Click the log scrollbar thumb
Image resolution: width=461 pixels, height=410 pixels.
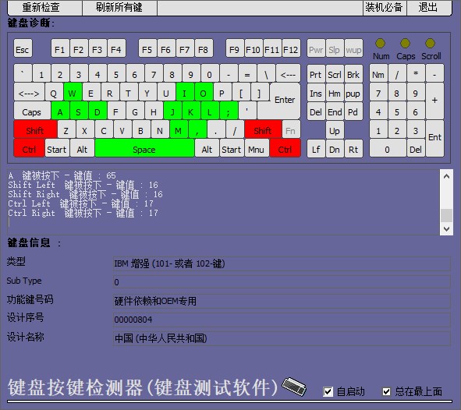click(x=446, y=215)
